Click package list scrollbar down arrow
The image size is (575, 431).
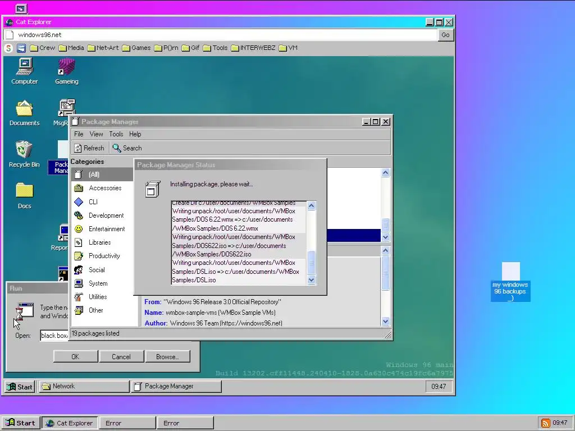385,237
